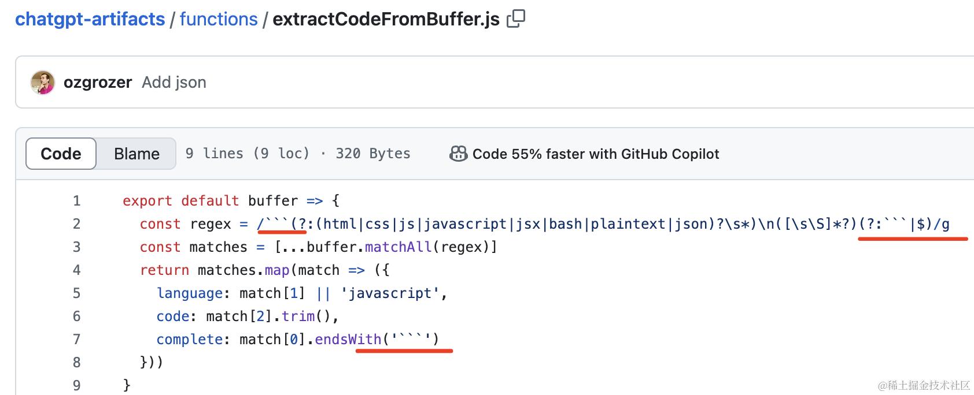The width and height of the screenshot is (974, 395).
Task: Select line number 6
Action: 76,316
